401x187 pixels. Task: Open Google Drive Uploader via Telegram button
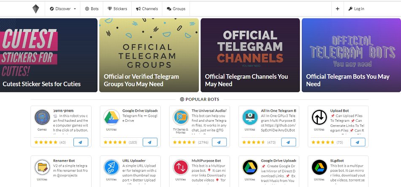pyautogui.click(x=150, y=142)
